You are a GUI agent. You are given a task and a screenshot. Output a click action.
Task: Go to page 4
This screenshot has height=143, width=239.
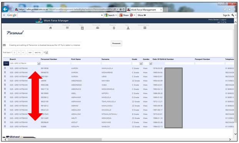coord(23,52)
